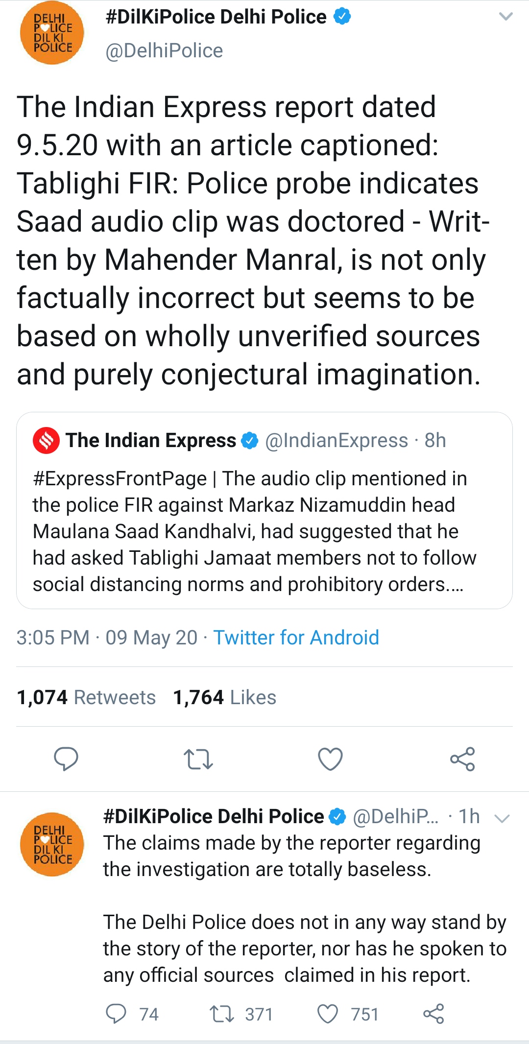Retweet the reply with 371 retweets
The image size is (529, 1044).
pos(222,1014)
